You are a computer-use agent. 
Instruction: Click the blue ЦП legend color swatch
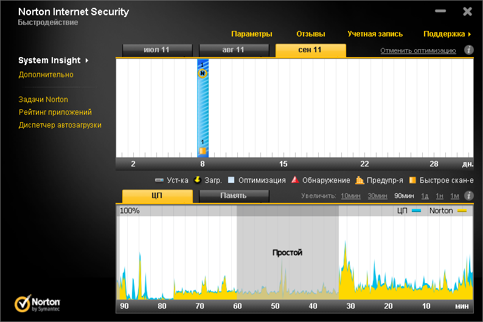click(416, 211)
